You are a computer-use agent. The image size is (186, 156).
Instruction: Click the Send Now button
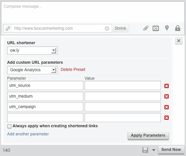(x=171, y=149)
